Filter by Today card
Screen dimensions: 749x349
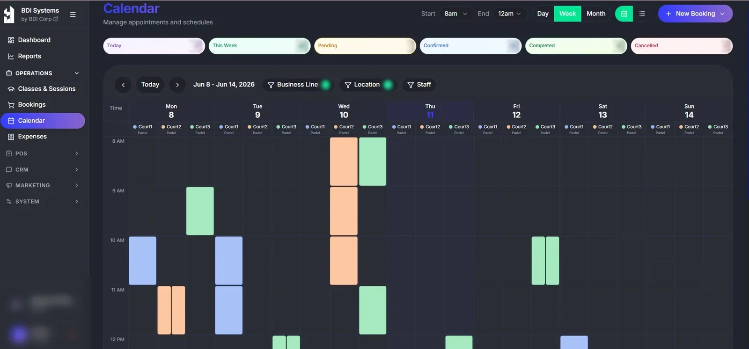pos(154,46)
